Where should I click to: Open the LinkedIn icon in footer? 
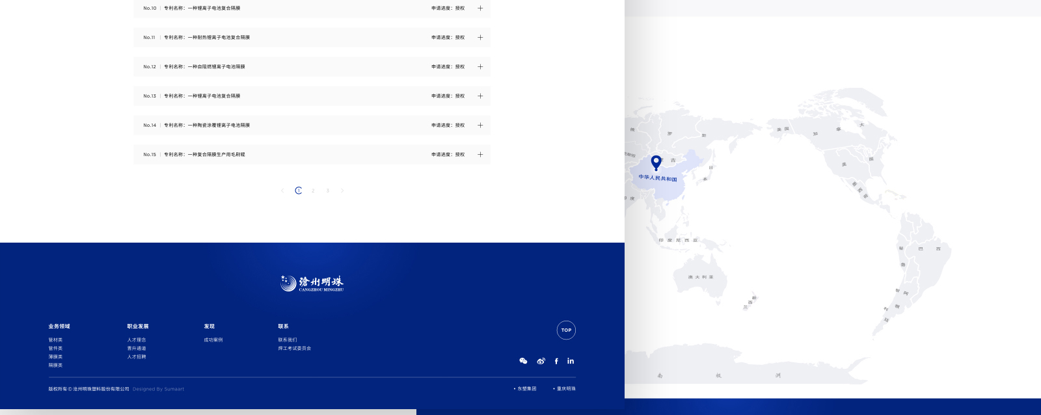click(x=571, y=361)
